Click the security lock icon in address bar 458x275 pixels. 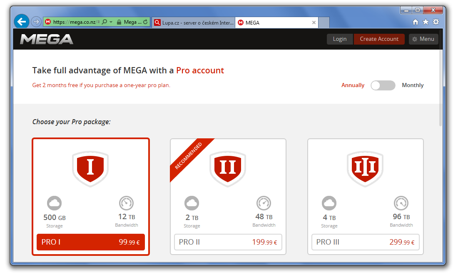pyautogui.click(x=119, y=22)
